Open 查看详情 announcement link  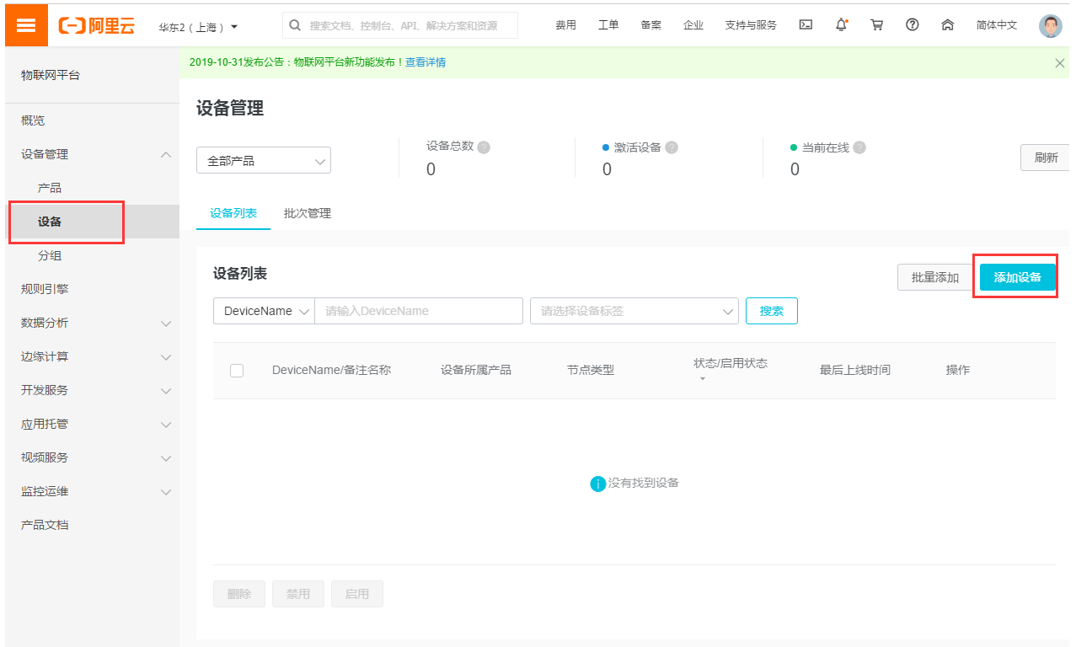pos(426,61)
